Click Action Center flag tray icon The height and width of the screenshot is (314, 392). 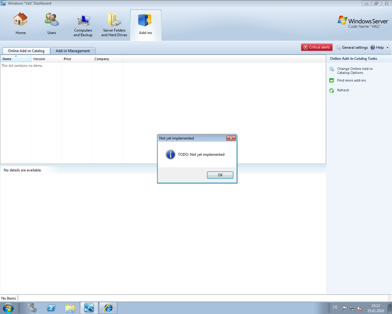345,308
